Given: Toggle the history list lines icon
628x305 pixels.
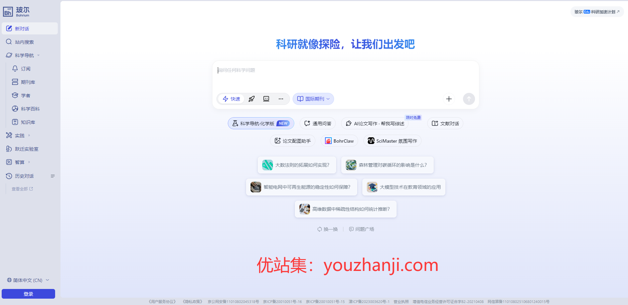Looking at the screenshot, I should click(x=52, y=176).
